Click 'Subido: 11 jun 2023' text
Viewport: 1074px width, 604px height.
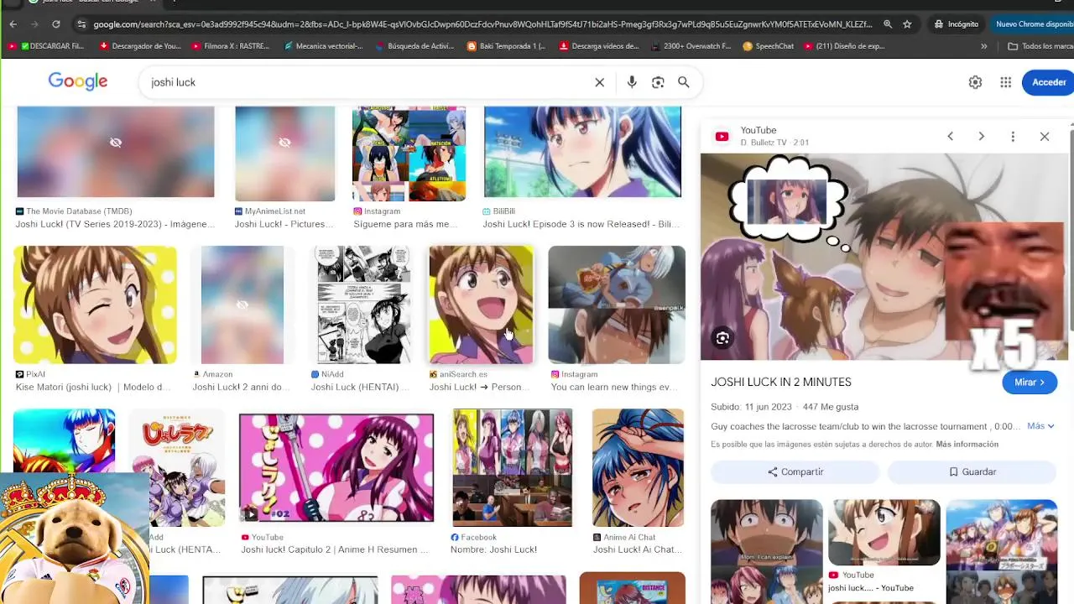(751, 407)
